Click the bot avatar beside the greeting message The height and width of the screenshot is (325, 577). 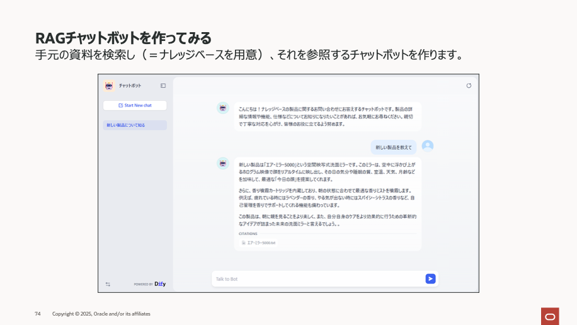tap(222, 108)
